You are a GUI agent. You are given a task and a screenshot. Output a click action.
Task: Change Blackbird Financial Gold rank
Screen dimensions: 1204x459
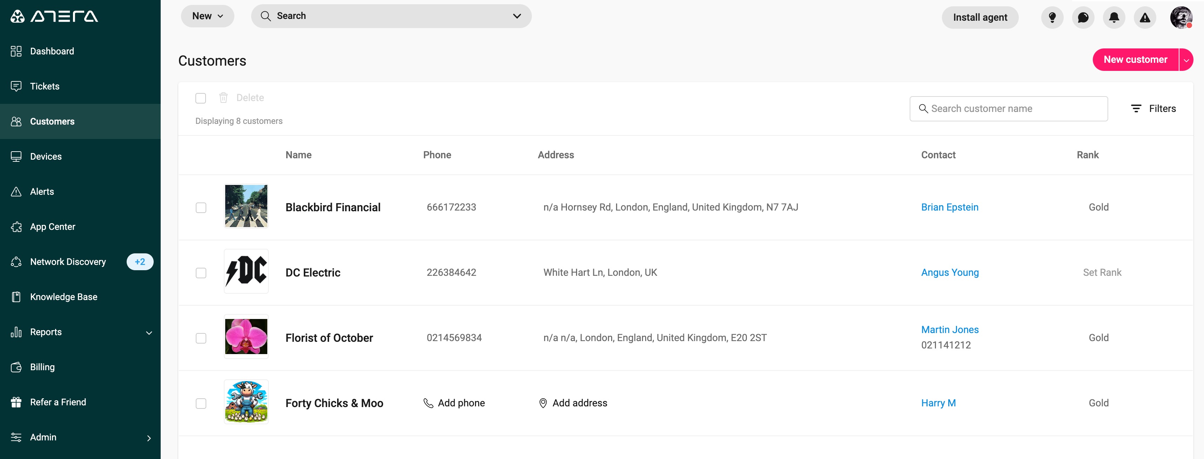pos(1098,207)
